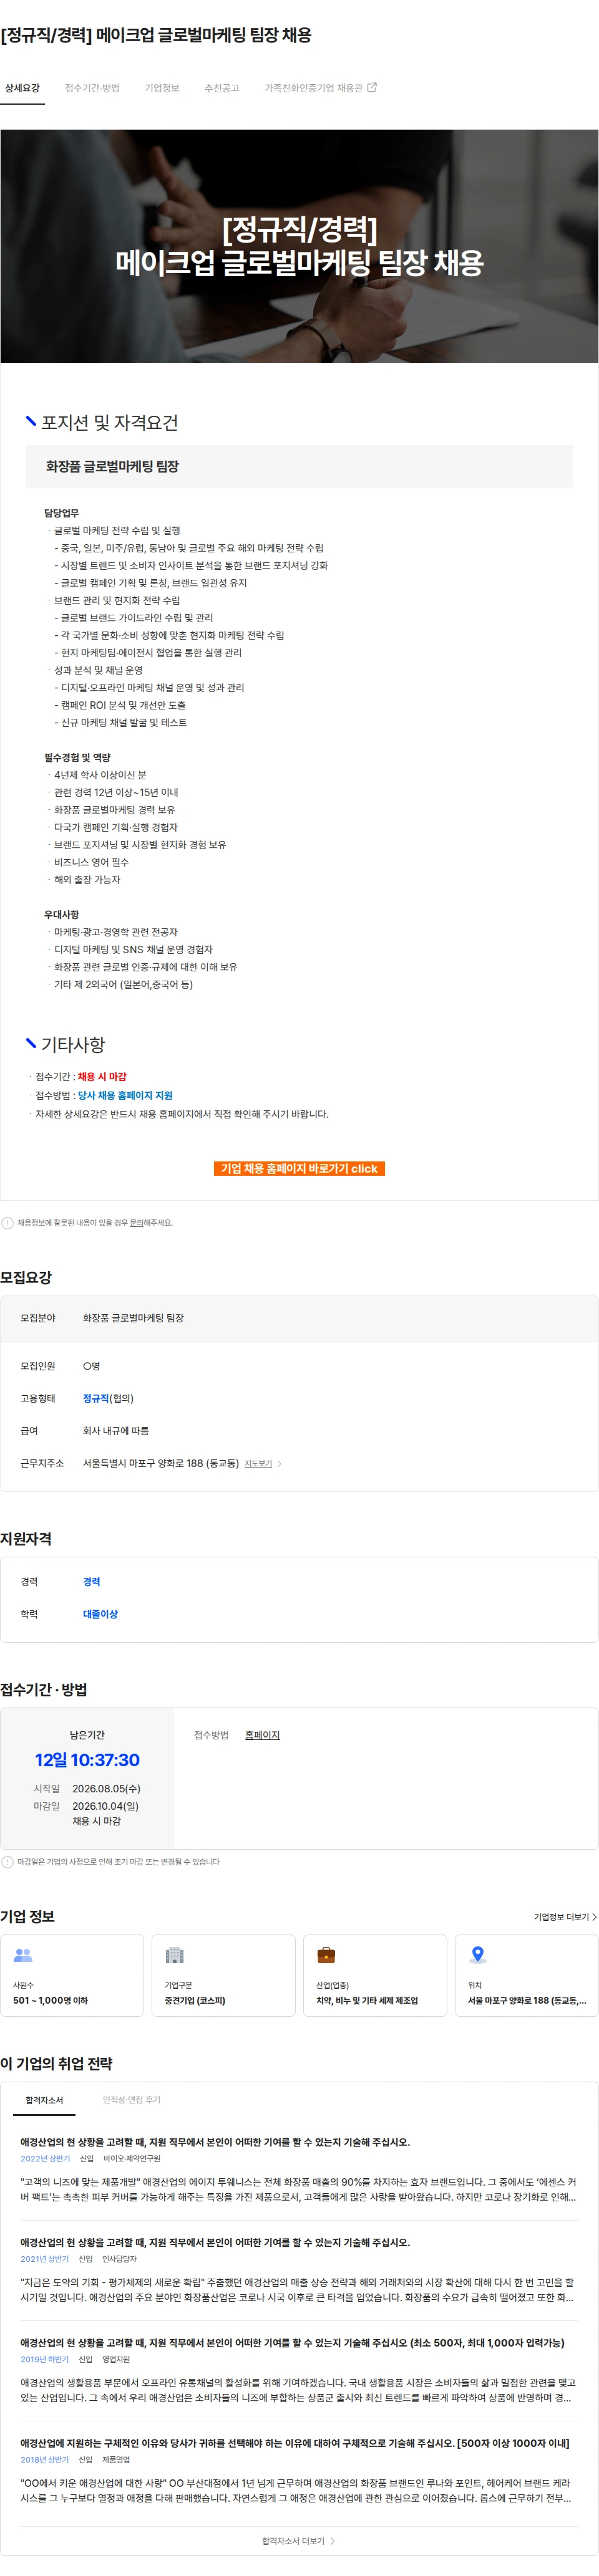
Task: Click 서울특별시 마포구 양화로 188 address
Action: tap(161, 1463)
